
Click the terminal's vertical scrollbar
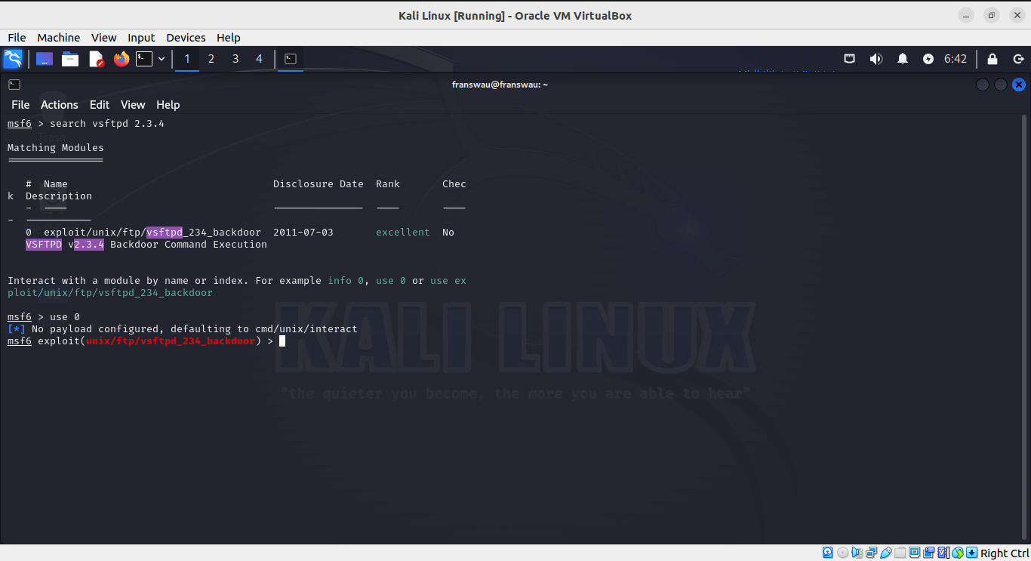pyautogui.click(x=1024, y=328)
